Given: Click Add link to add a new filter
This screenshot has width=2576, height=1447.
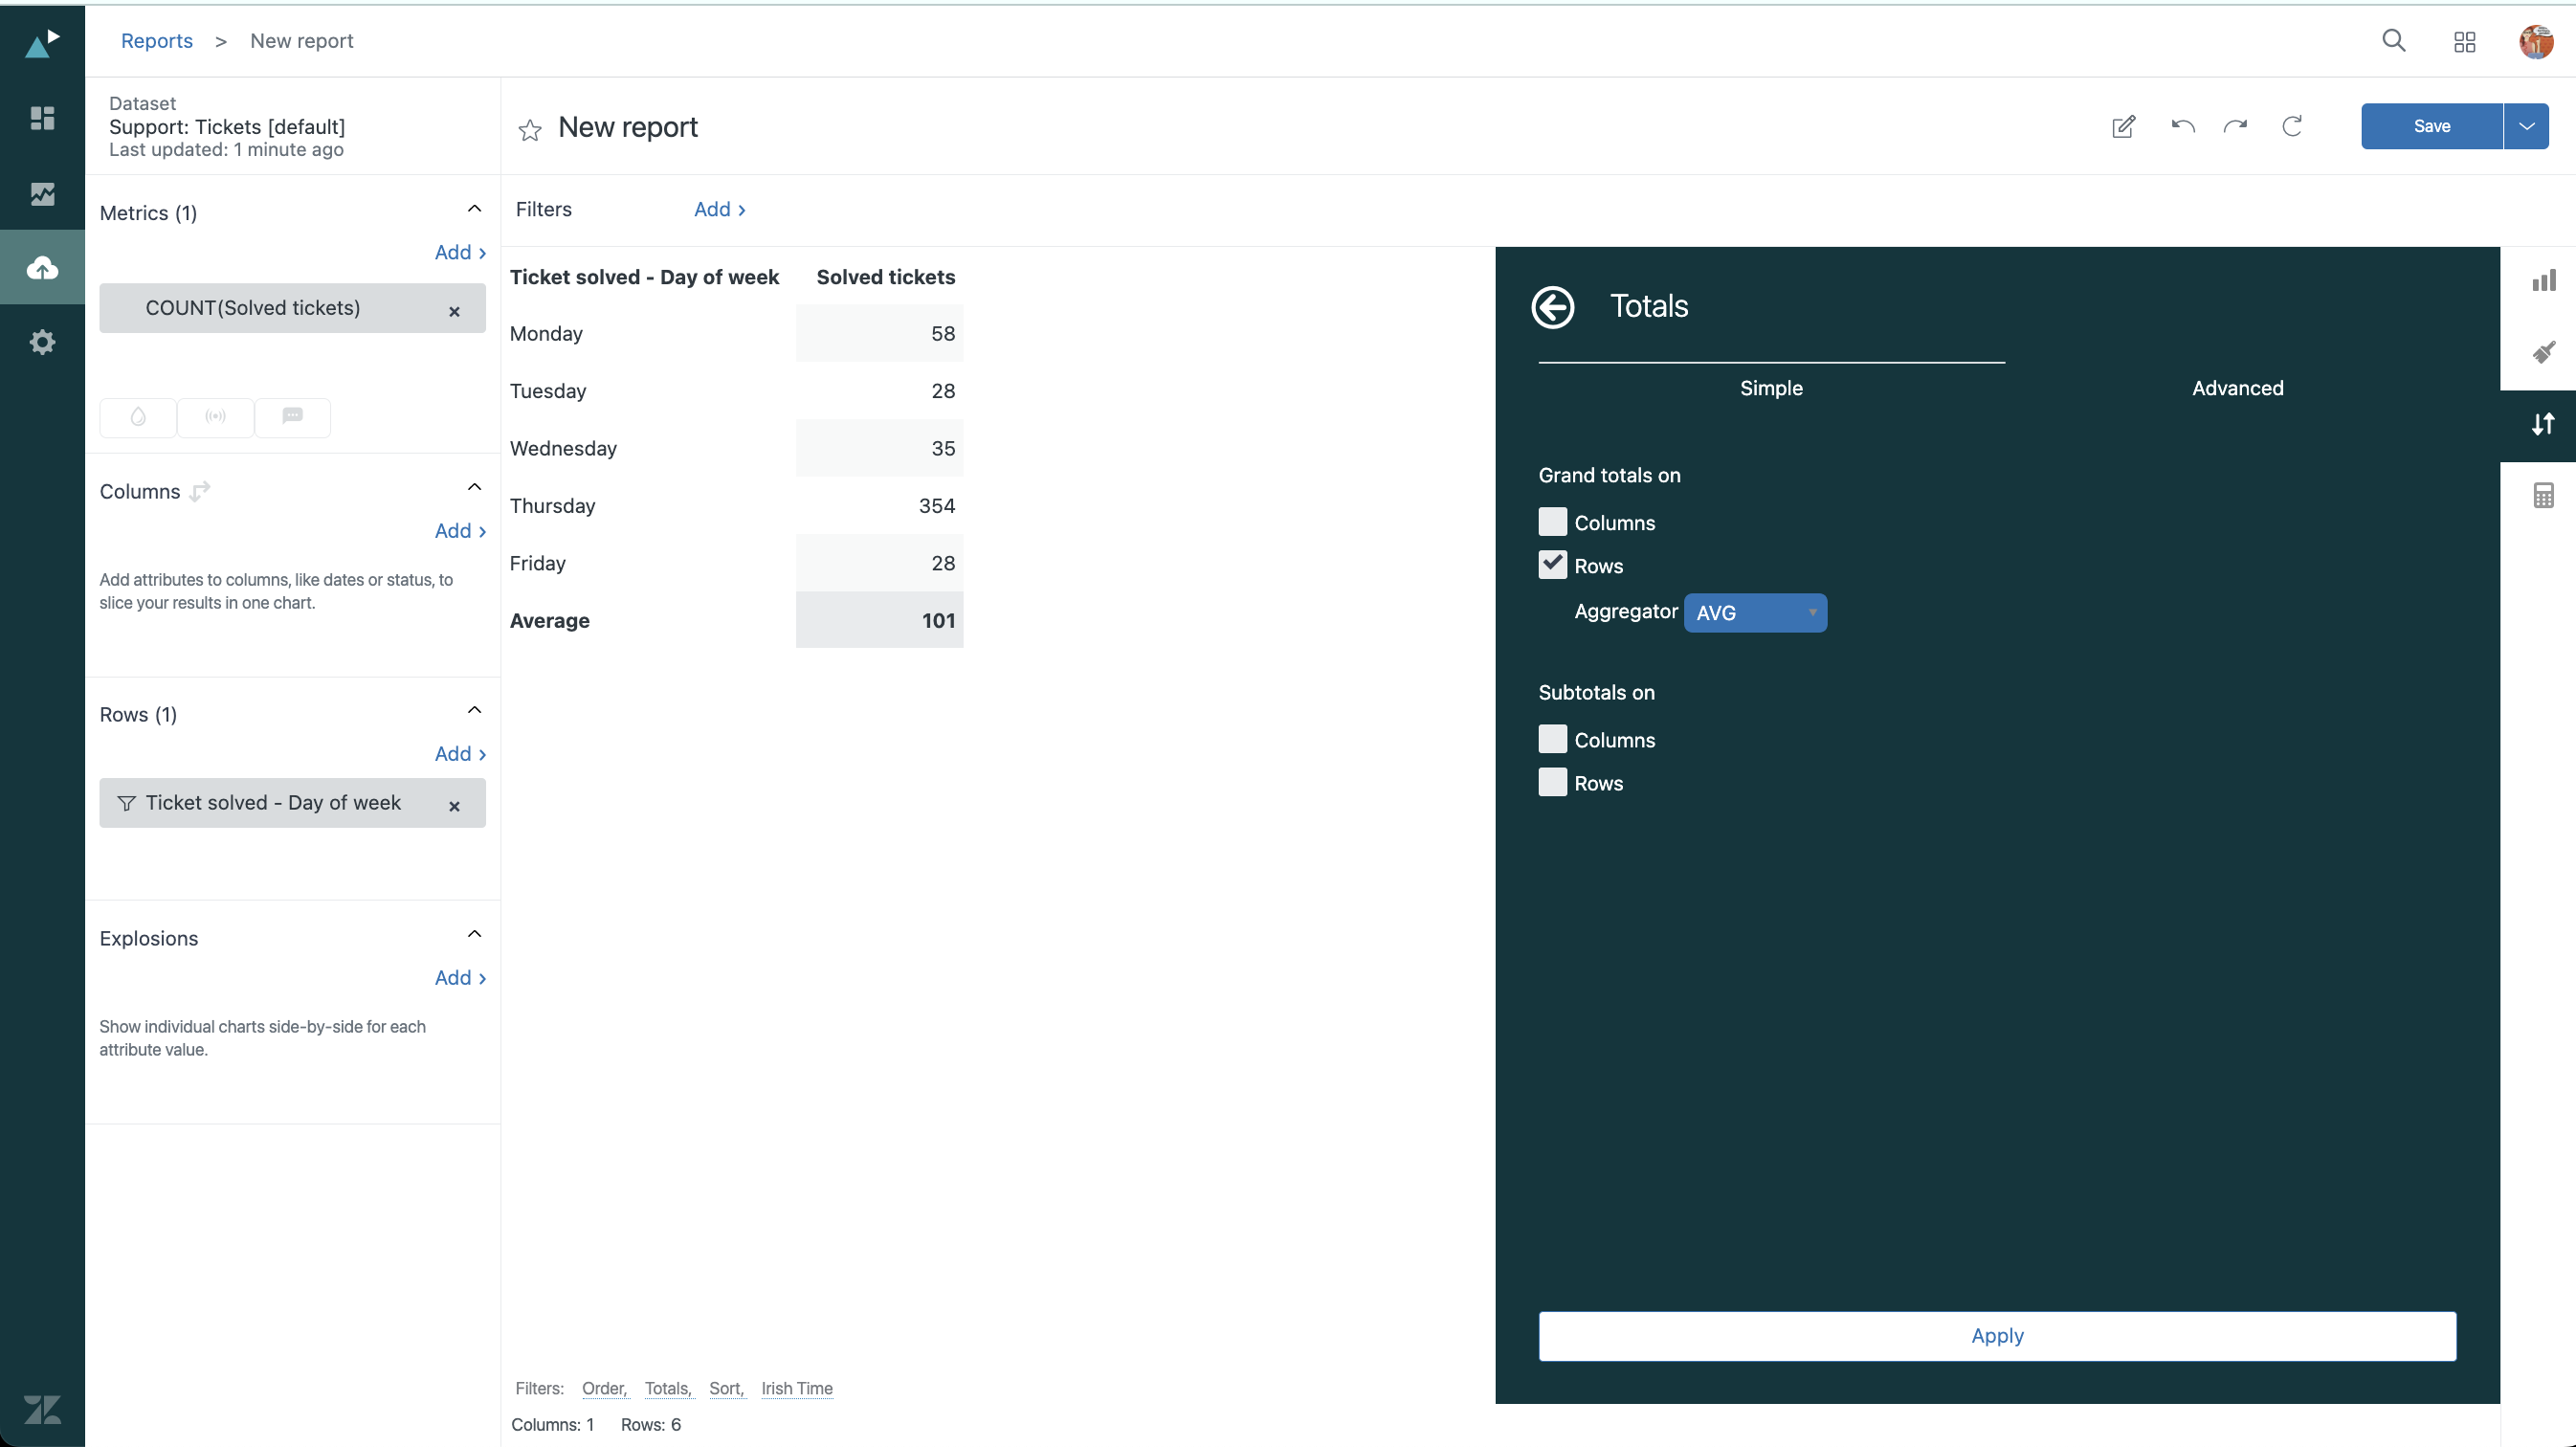Looking at the screenshot, I should (x=713, y=209).
